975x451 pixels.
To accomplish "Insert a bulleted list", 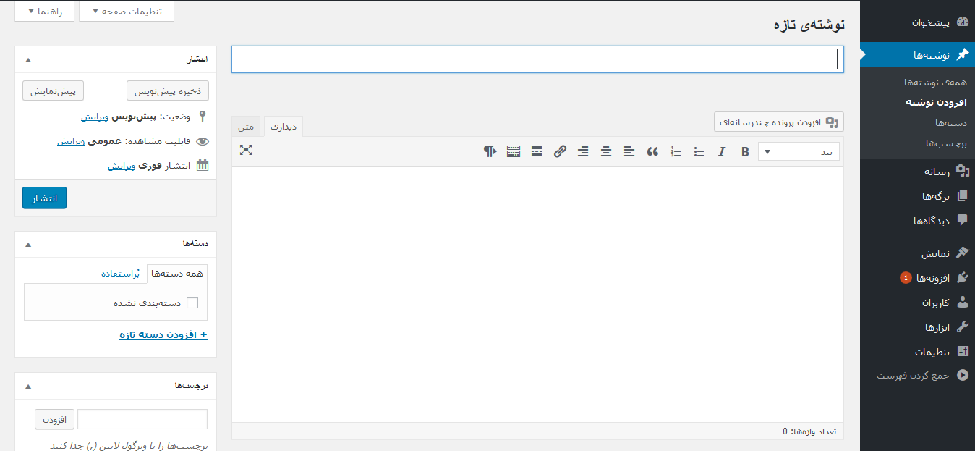I will click(699, 151).
